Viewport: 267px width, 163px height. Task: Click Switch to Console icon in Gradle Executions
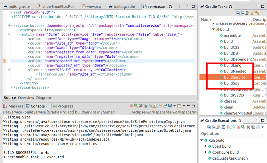223,127
